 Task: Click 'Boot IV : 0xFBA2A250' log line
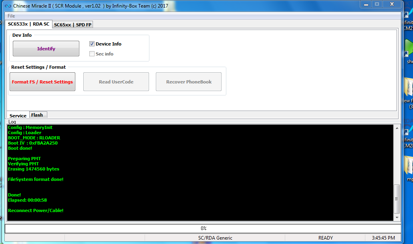(33, 143)
